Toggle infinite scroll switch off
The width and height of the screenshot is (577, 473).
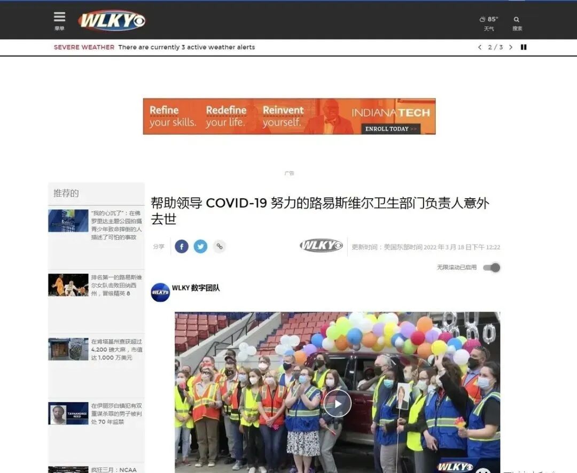[x=492, y=268]
